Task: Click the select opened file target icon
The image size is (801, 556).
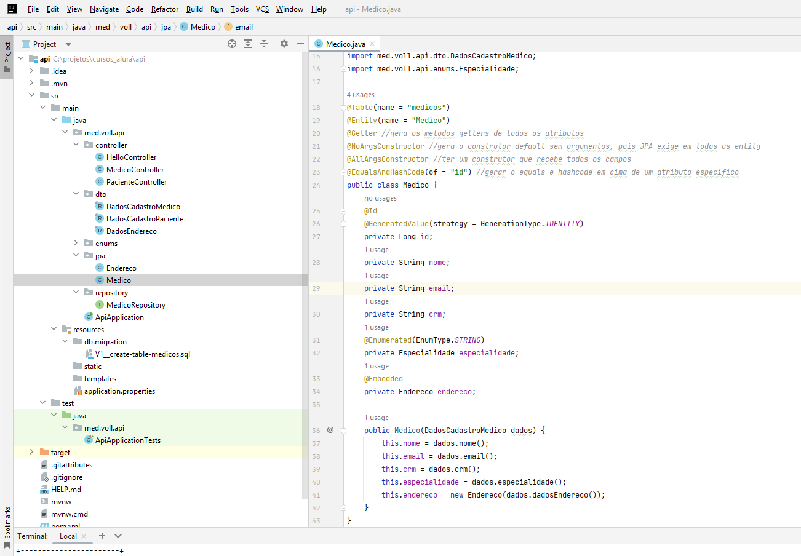Action: pyautogui.click(x=232, y=44)
